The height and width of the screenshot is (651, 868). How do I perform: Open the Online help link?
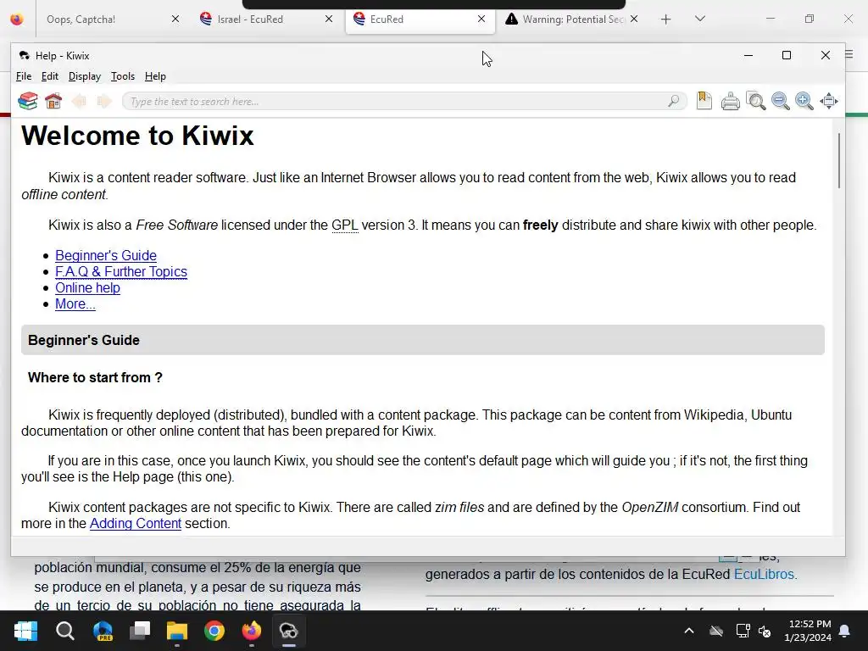tap(87, 287)
